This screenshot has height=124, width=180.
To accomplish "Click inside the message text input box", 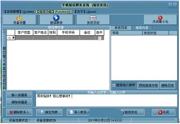I will point(107,100).
